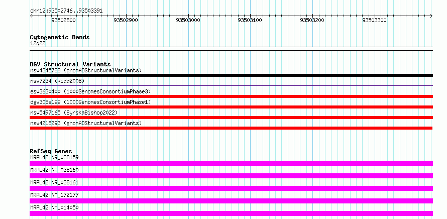Screen dimensions: 447x219
Task: Click the magenta NR_038161 gene bar
Action: [x=231, y=188]
